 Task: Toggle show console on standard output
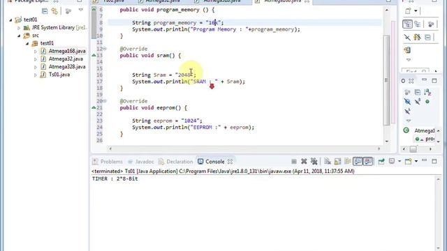[x=358, y=161]
